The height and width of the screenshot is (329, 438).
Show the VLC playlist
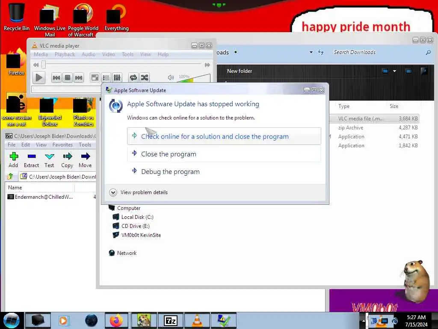[x=106, y=78]
